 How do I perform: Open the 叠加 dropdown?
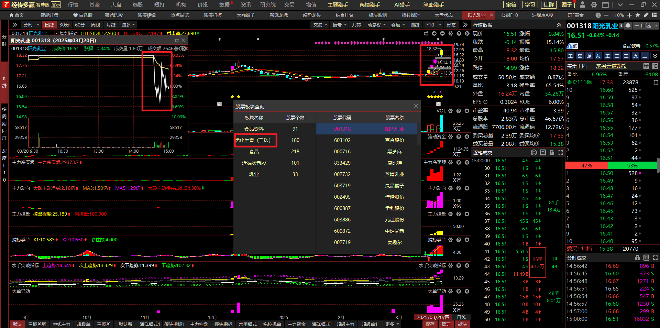coord(398,25)
